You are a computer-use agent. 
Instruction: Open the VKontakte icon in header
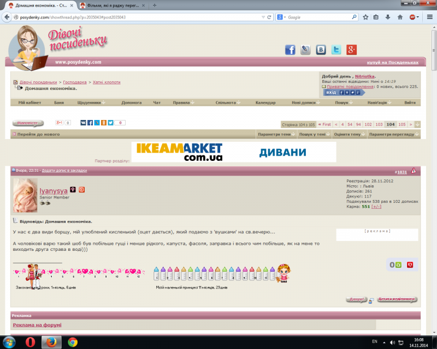tap(321, 50)
